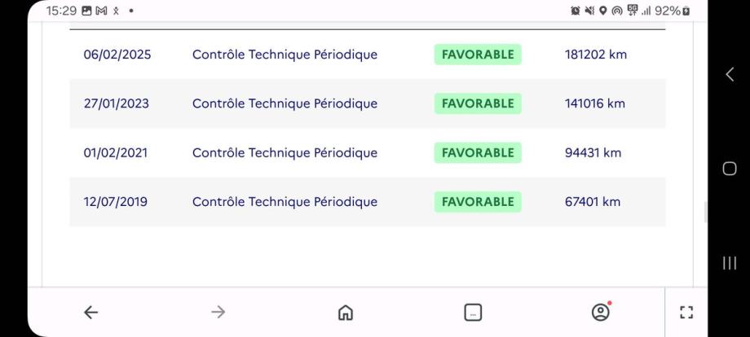
Task: Click the FAVORABLE badge for 12/07/2019
Action: (x=478, y=201)
